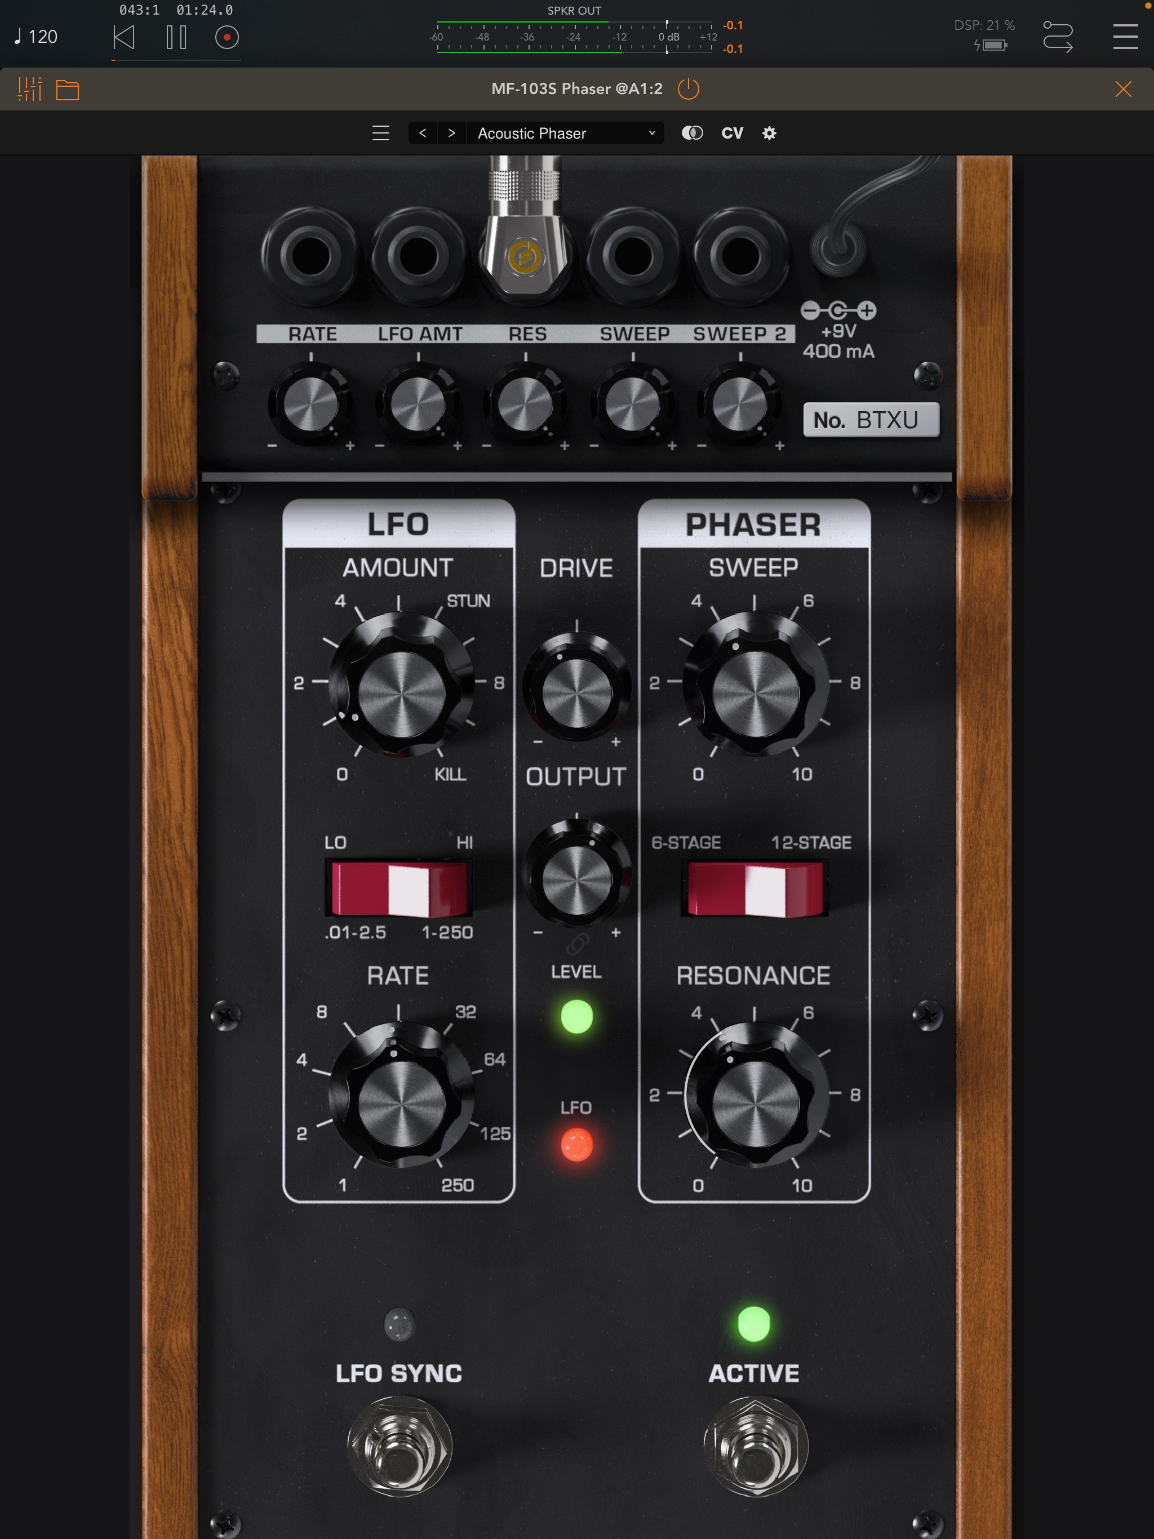The width and height of the screenshot is (1154, 1539).
Task: Toggle the ACTIVE footswitch on phaser
Action: [748, 1466]
